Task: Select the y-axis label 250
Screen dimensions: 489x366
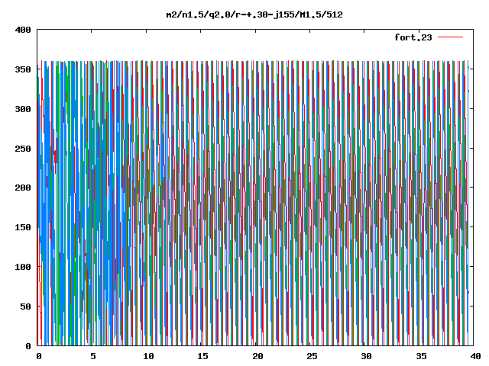Action: pos(23,149)
